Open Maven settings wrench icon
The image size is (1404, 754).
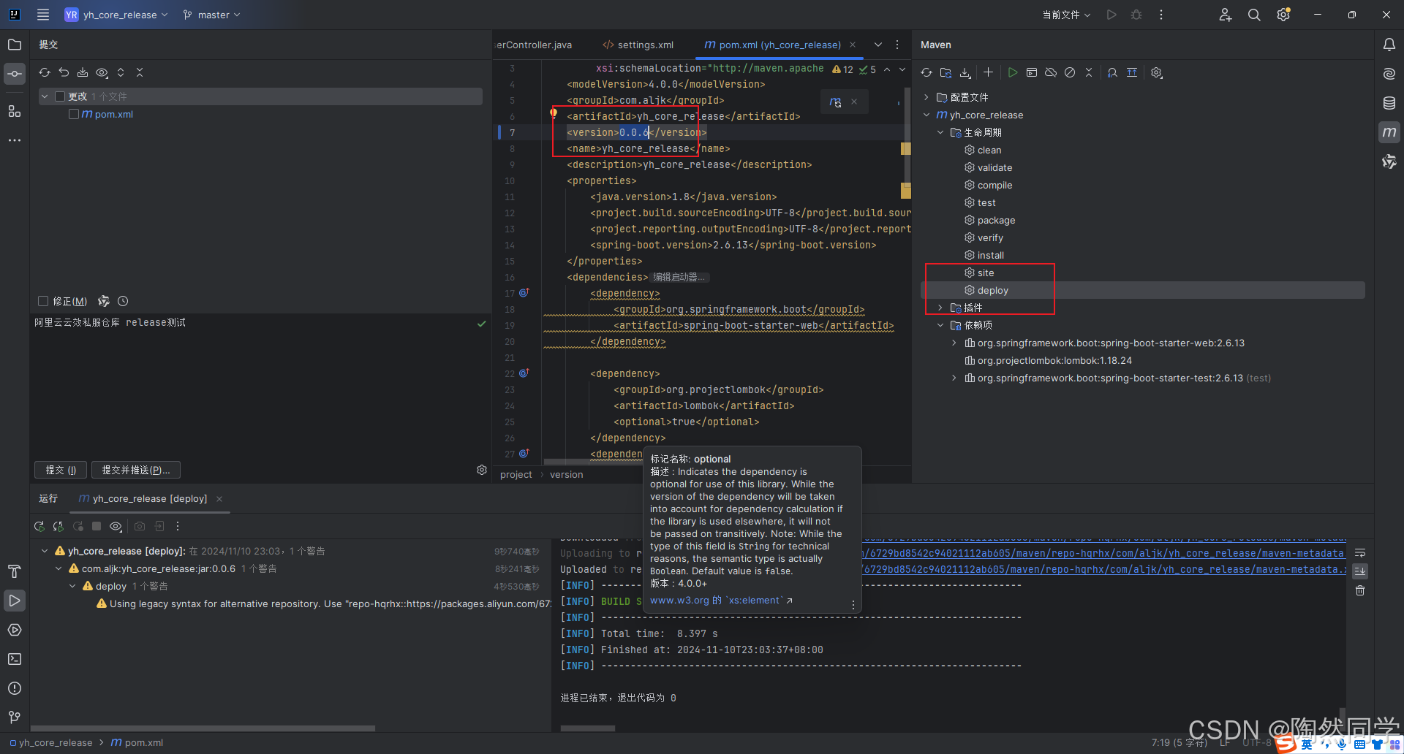[1156, 72]
